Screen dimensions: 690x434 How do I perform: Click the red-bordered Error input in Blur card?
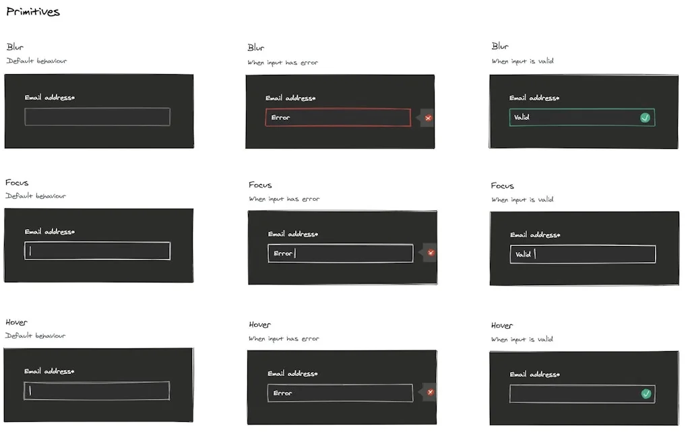(338, 117)
